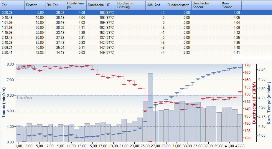Click the 170 BPM axis tick label

[x=247, y=65]
